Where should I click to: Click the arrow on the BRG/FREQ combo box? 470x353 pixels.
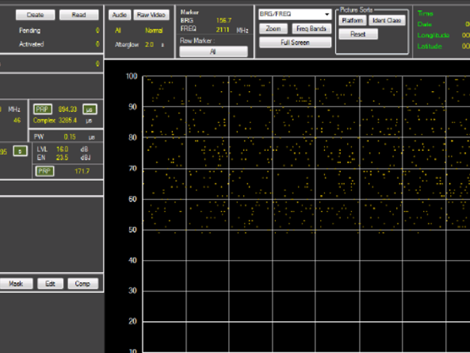(327, 14)
